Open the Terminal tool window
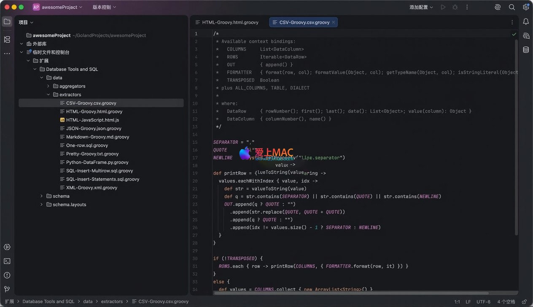 pos(7,261)
